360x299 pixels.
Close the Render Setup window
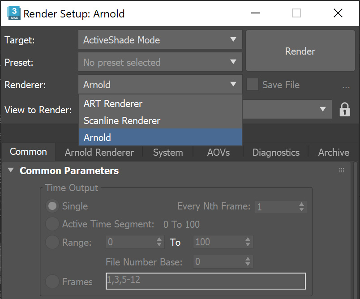[338, 13]
